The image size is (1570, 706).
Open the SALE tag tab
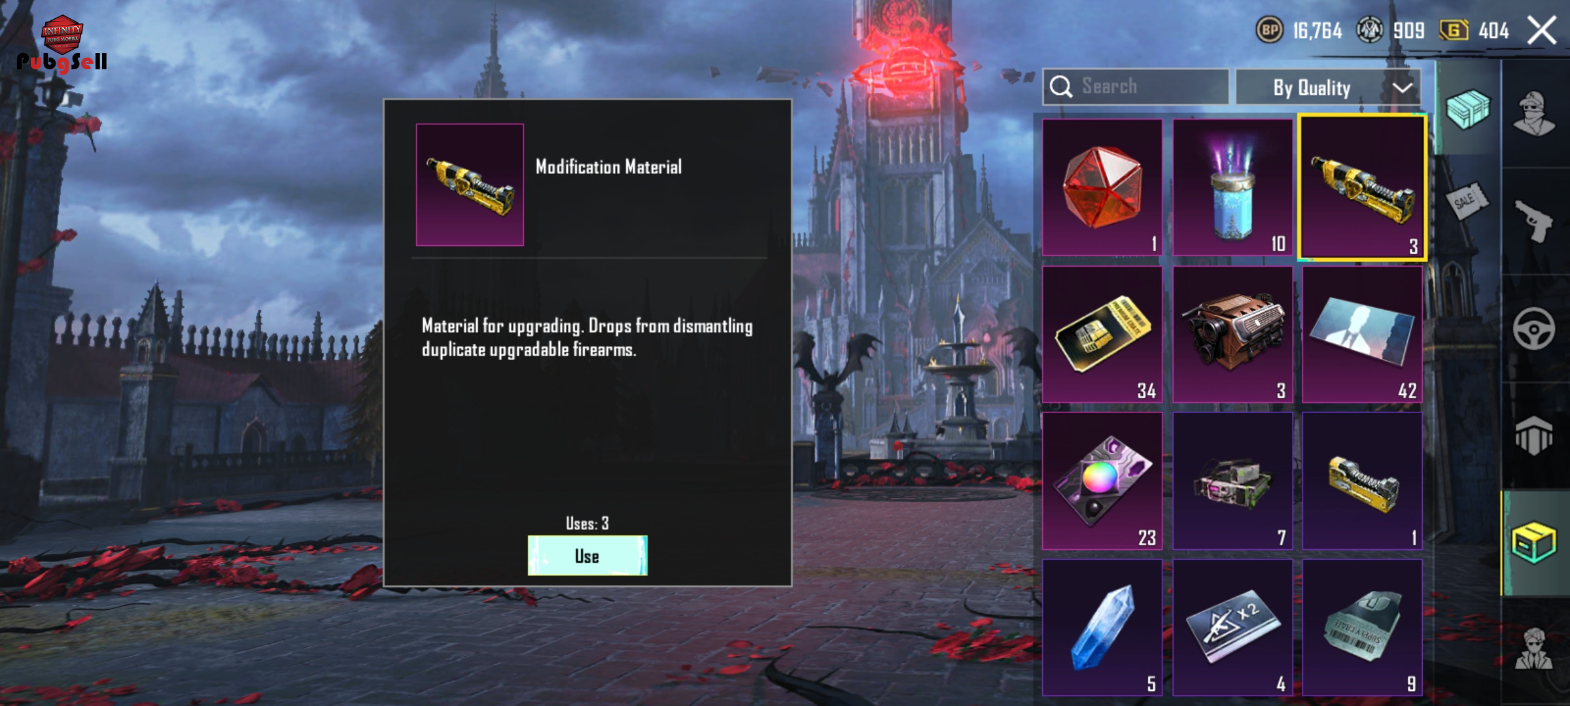[x=1468, y=200]
